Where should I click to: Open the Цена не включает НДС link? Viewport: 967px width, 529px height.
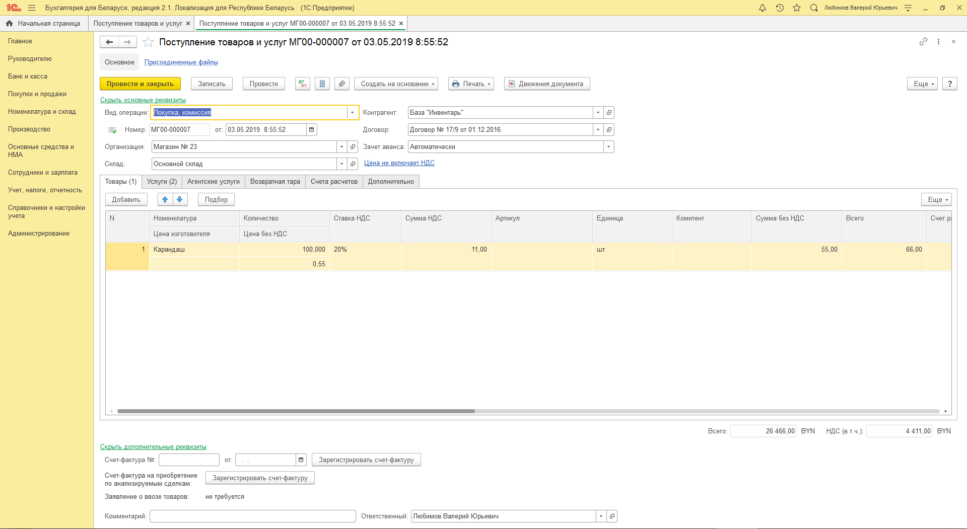(399, 163)
